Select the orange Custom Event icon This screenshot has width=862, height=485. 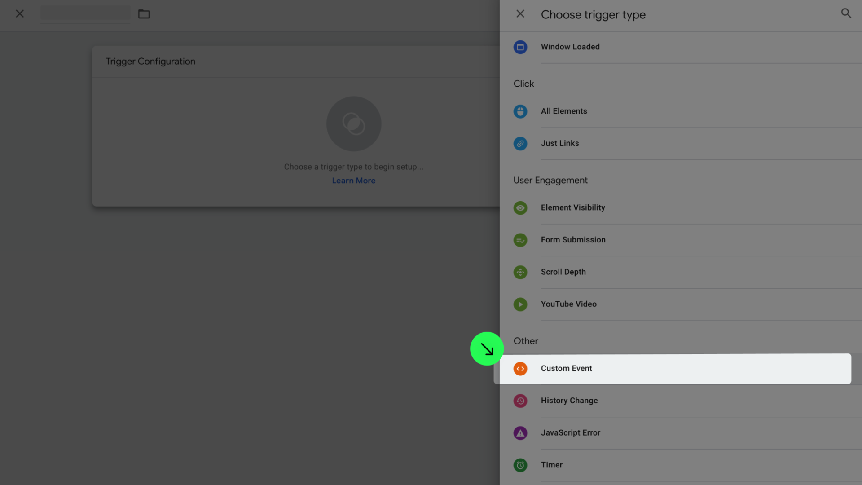(520, 369)
